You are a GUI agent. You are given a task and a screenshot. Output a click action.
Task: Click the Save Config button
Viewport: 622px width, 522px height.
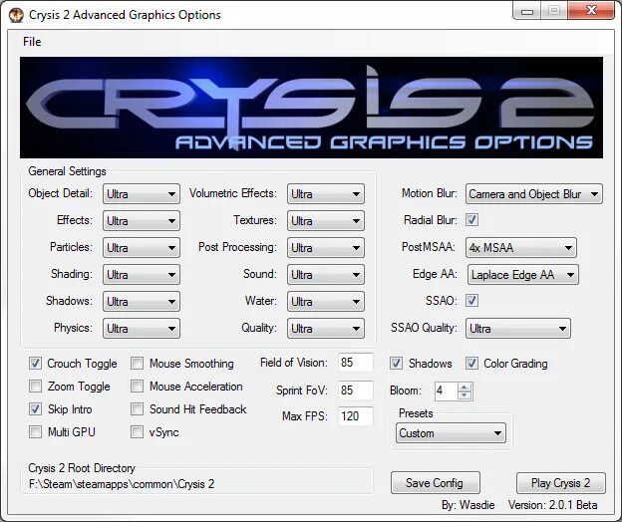[436, 483]
